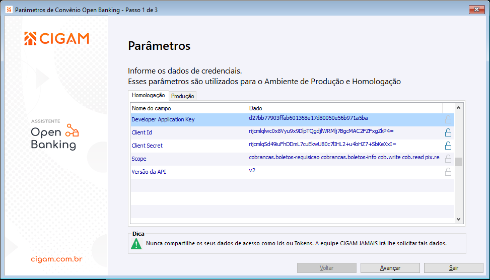Click the Sair button
This screenshot has width=490, height=280.
tap(453, 268)
